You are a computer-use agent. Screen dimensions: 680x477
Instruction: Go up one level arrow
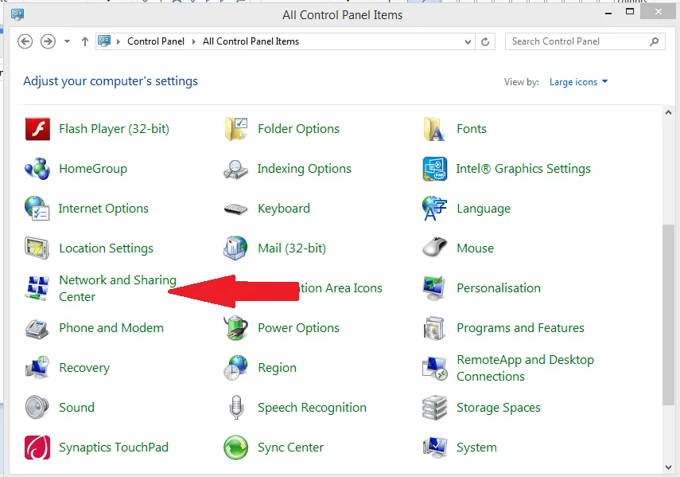click(x=85, y=41)
